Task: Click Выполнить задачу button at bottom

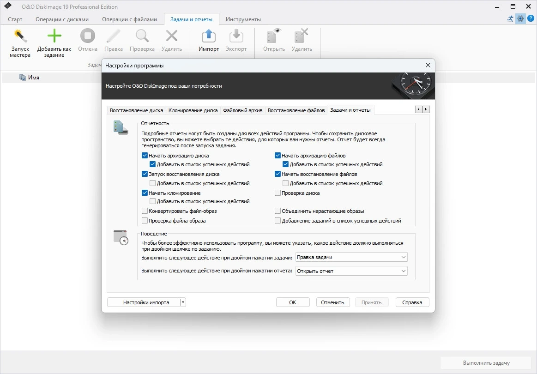Action: coord(486,363)
